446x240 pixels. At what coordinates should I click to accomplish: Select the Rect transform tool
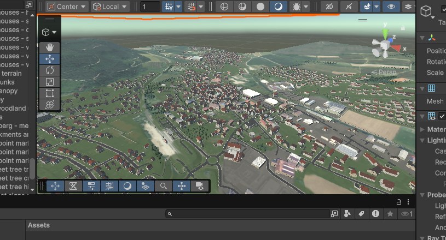click(x=49, y=93)
